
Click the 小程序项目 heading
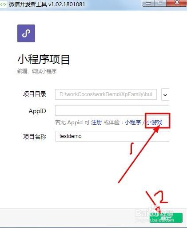click(44, 59)
